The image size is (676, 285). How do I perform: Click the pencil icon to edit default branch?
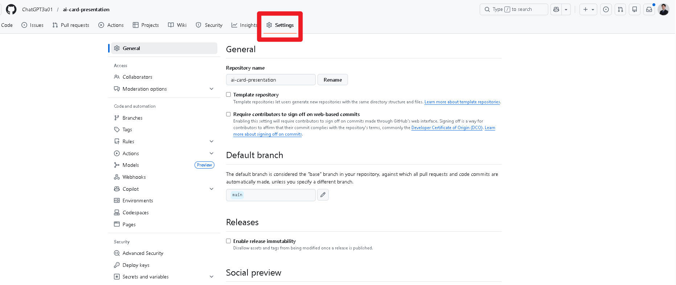coord(323,195)
